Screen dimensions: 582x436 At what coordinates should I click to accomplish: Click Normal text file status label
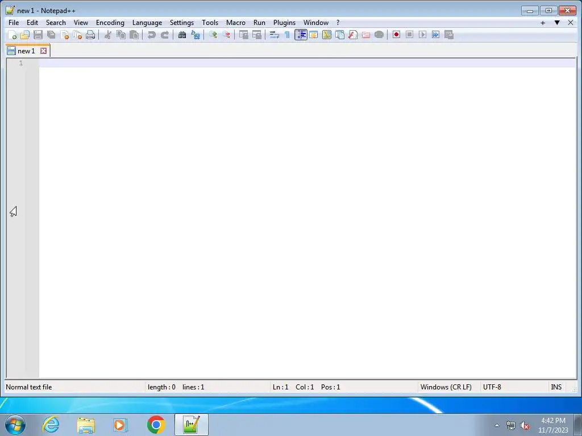coord(29,387)
